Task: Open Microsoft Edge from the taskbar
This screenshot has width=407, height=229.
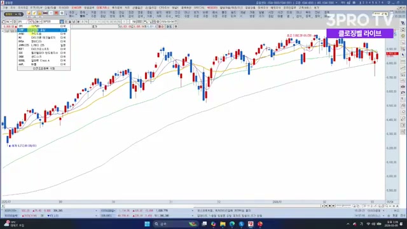Action: click(232, 224)
